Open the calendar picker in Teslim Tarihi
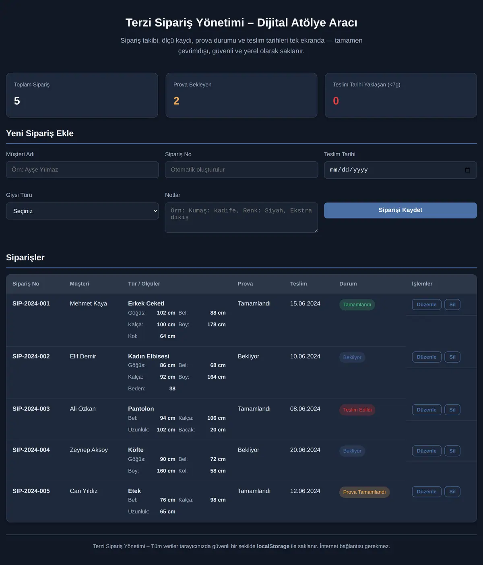Screen dimensions: 483x565 click(467, 170)
